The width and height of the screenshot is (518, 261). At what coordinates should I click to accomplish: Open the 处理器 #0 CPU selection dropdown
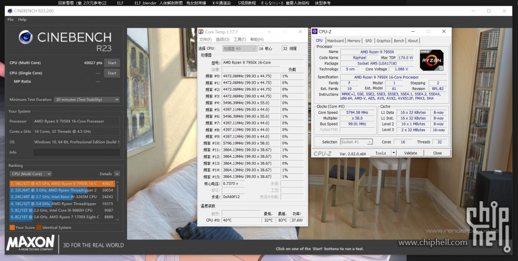(x=239, y=49)
